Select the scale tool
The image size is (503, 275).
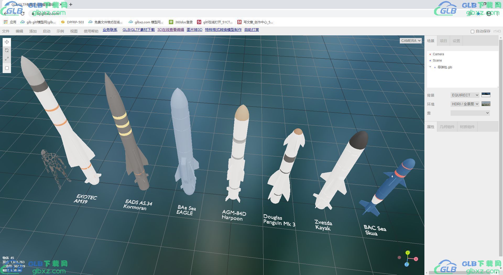tap(7, 59)
